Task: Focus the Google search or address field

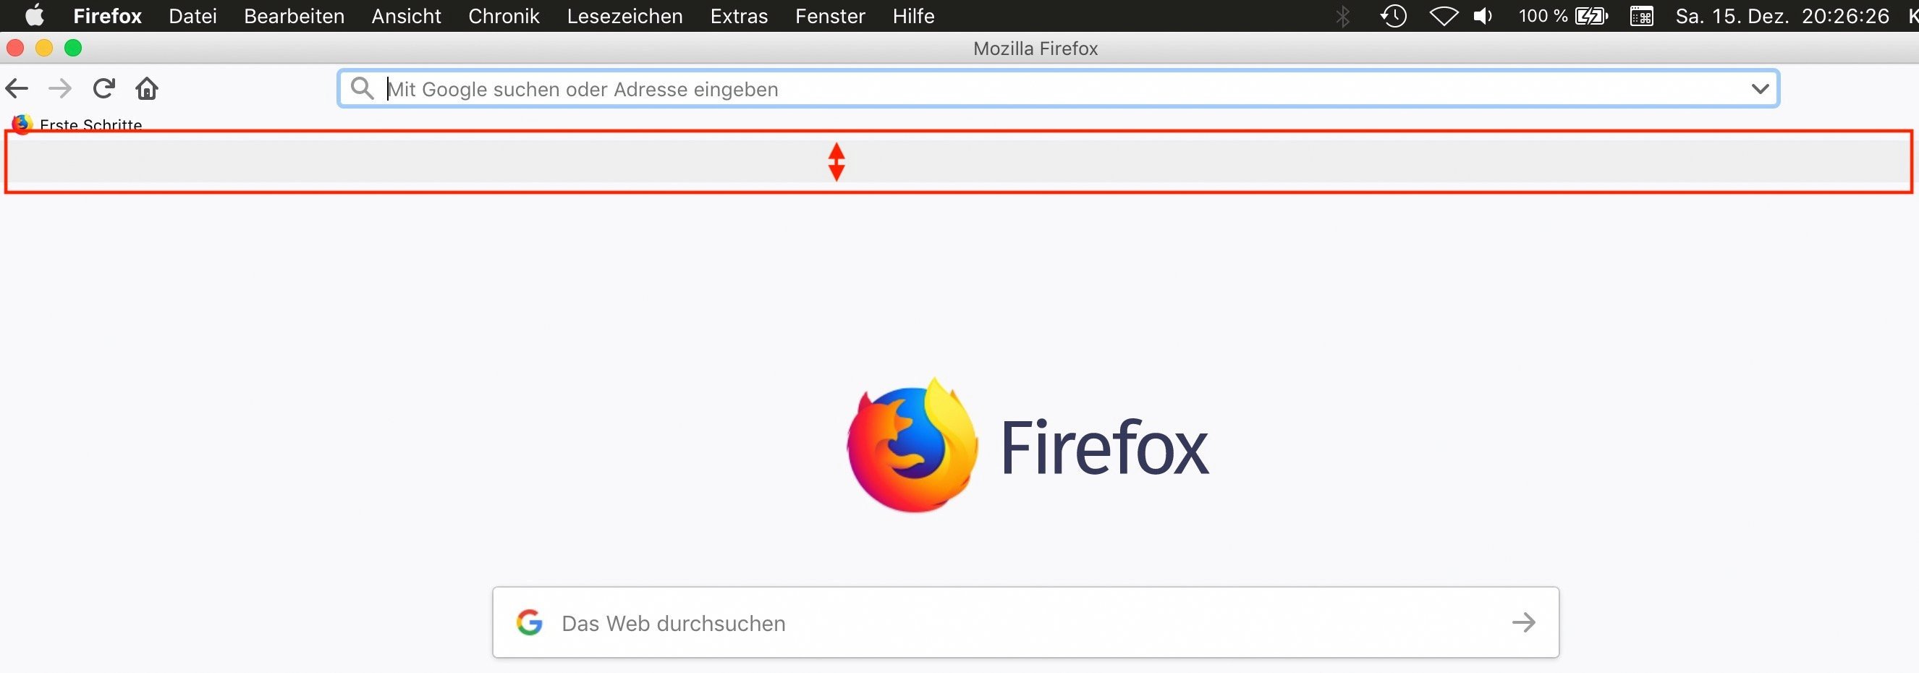Action: (1058, 89)
